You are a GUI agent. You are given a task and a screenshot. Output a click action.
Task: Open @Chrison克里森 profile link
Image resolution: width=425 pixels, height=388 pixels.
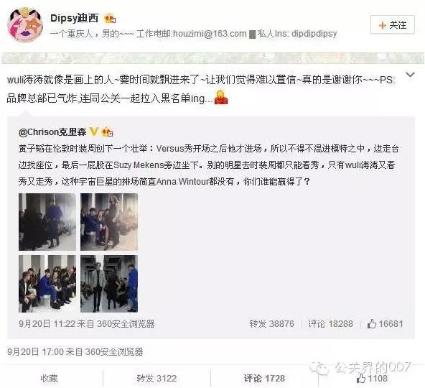pyautogui.click(x=52, y=132)
